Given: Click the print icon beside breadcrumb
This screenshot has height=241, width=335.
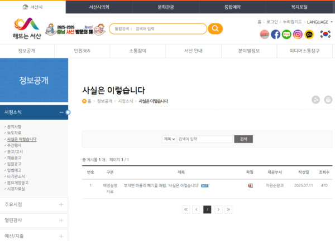Looking at the screenshot, I should [x=328, y=100].
